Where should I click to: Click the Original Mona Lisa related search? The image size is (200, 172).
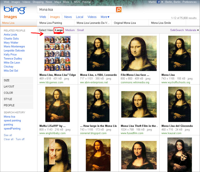tap(125, 23)
